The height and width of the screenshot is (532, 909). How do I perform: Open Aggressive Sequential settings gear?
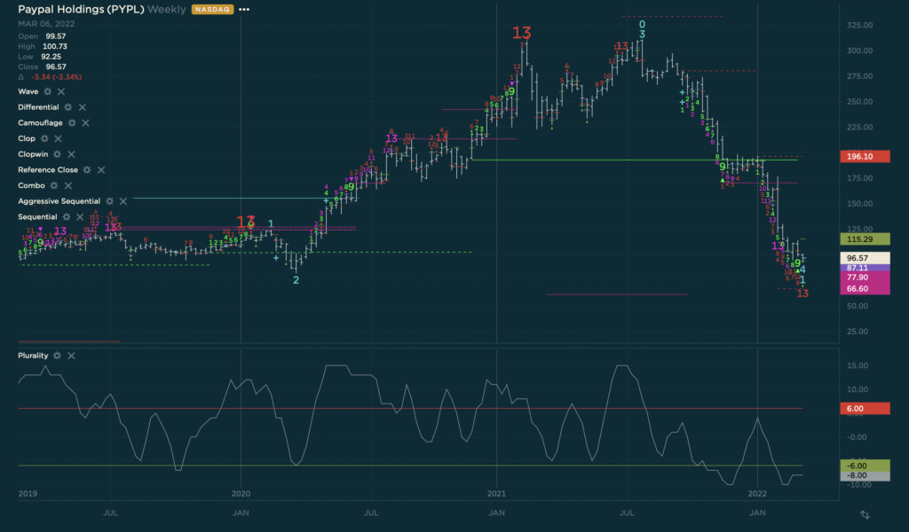109,201
